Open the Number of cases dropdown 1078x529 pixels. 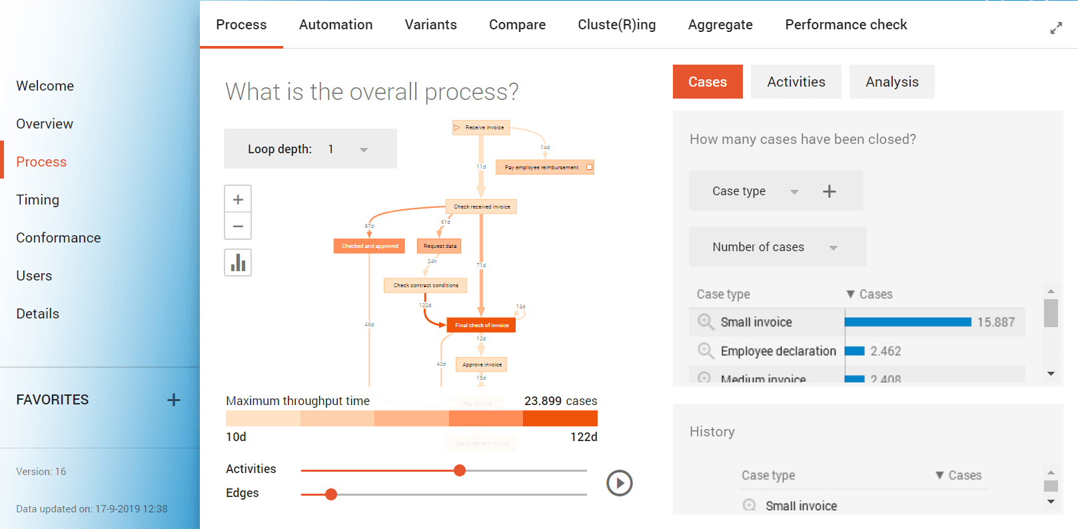click(x=833, y=248)
